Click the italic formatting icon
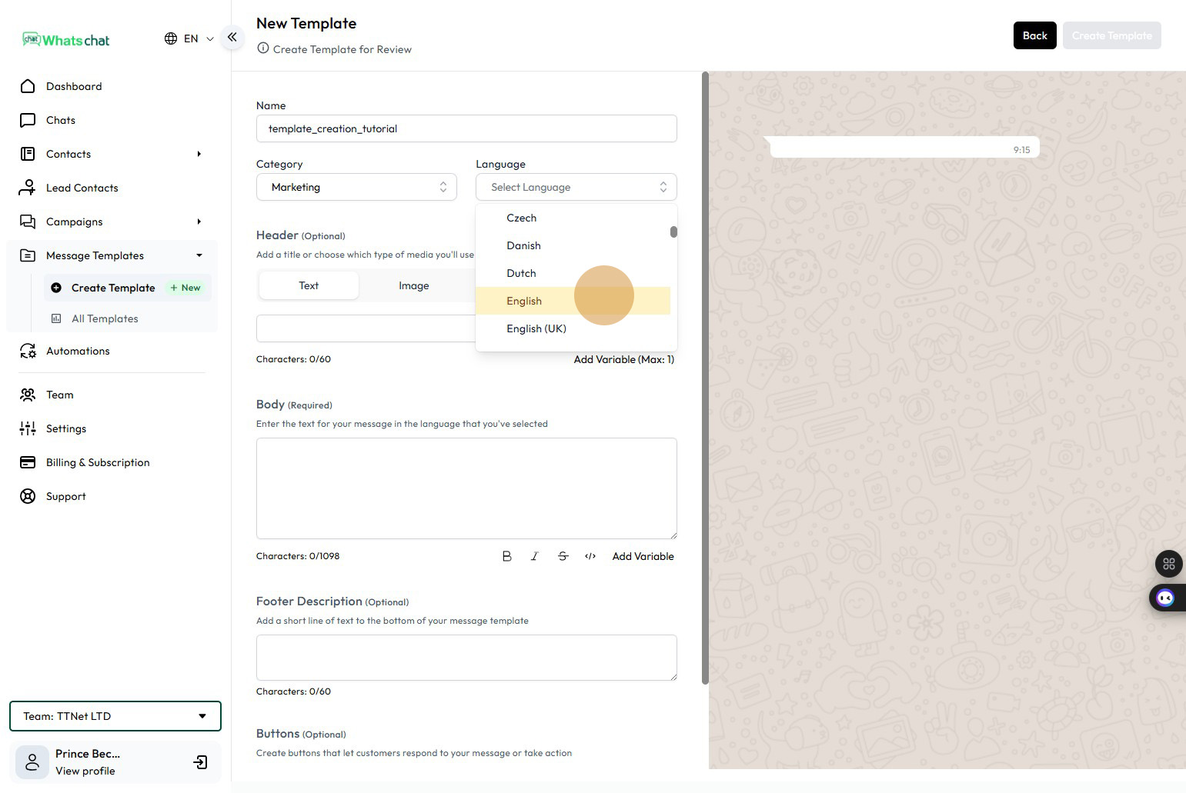The height and width of the screenshot is (793, 1186). (534, 556)
